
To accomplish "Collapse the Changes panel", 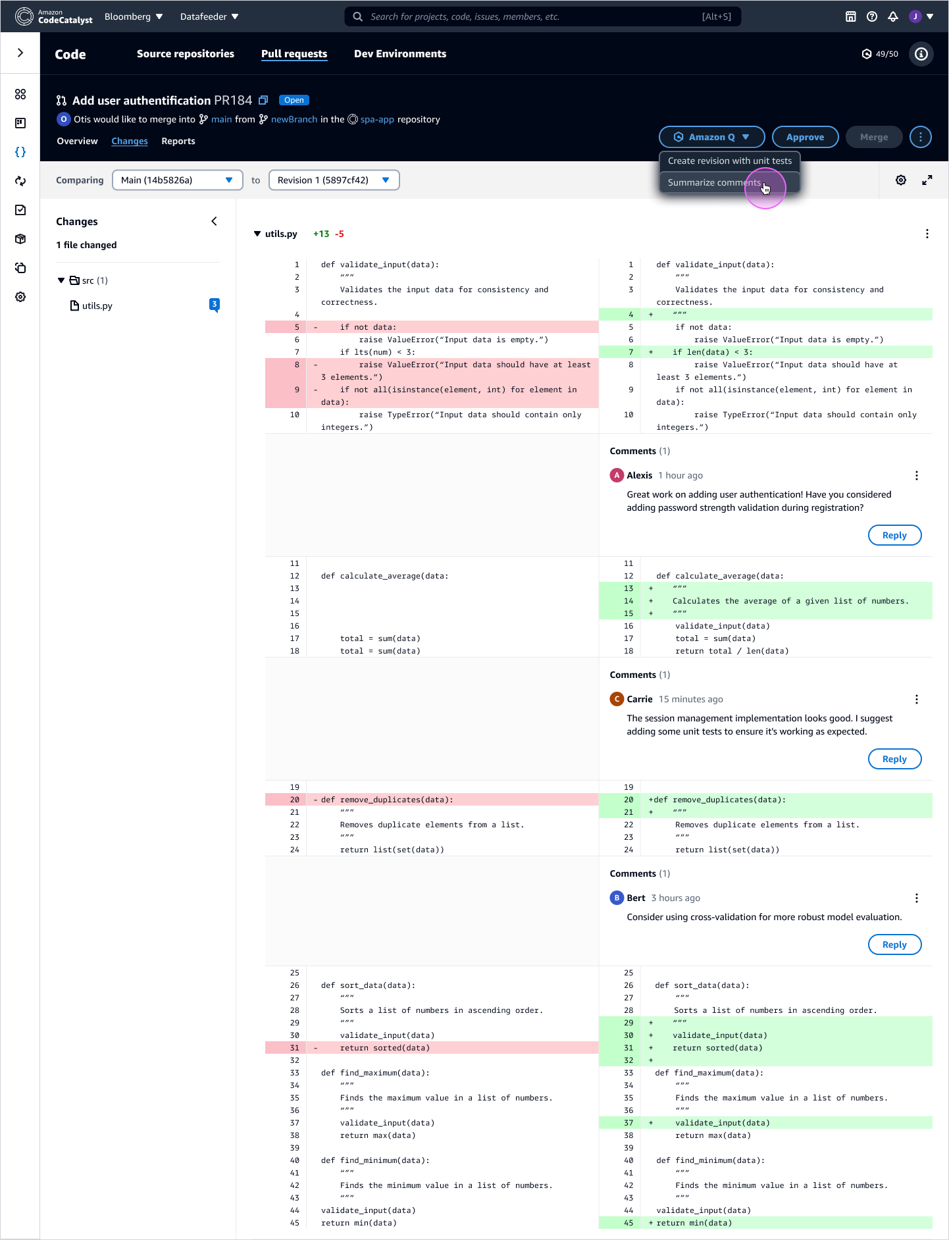I will (214, 221).
